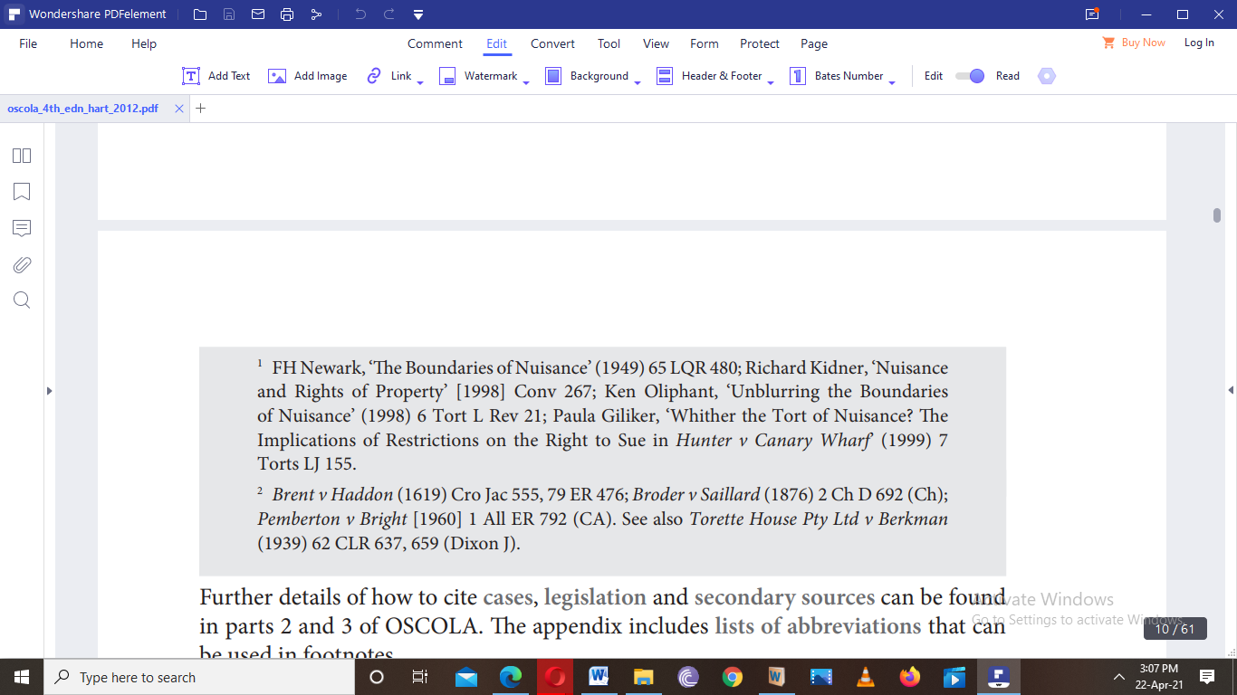The image size is (1237, 695).
Task: Open the Search magnifier in sidebar
Action: point(22,300)
